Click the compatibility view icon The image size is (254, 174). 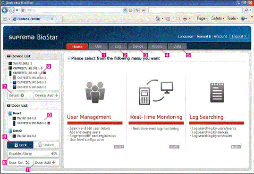[x=131, y=10]
